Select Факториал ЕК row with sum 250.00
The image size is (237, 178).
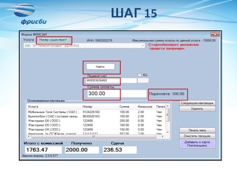96,121
